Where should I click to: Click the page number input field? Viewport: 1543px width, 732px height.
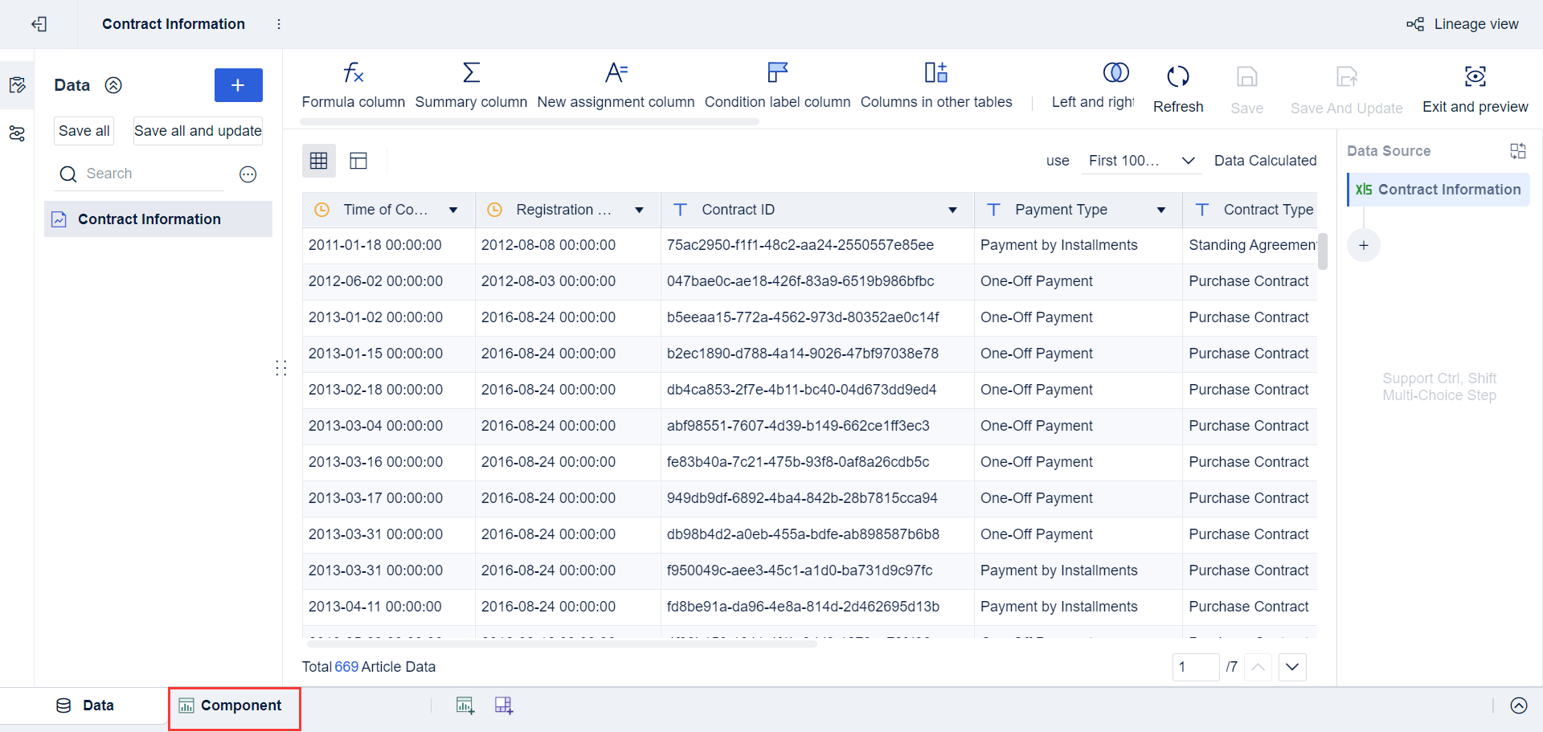1195,667
